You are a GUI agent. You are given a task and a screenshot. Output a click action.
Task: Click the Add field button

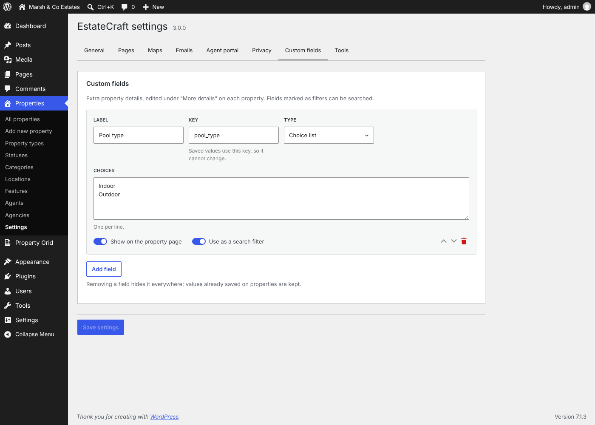pyautogui.click(x=104, y=269)
